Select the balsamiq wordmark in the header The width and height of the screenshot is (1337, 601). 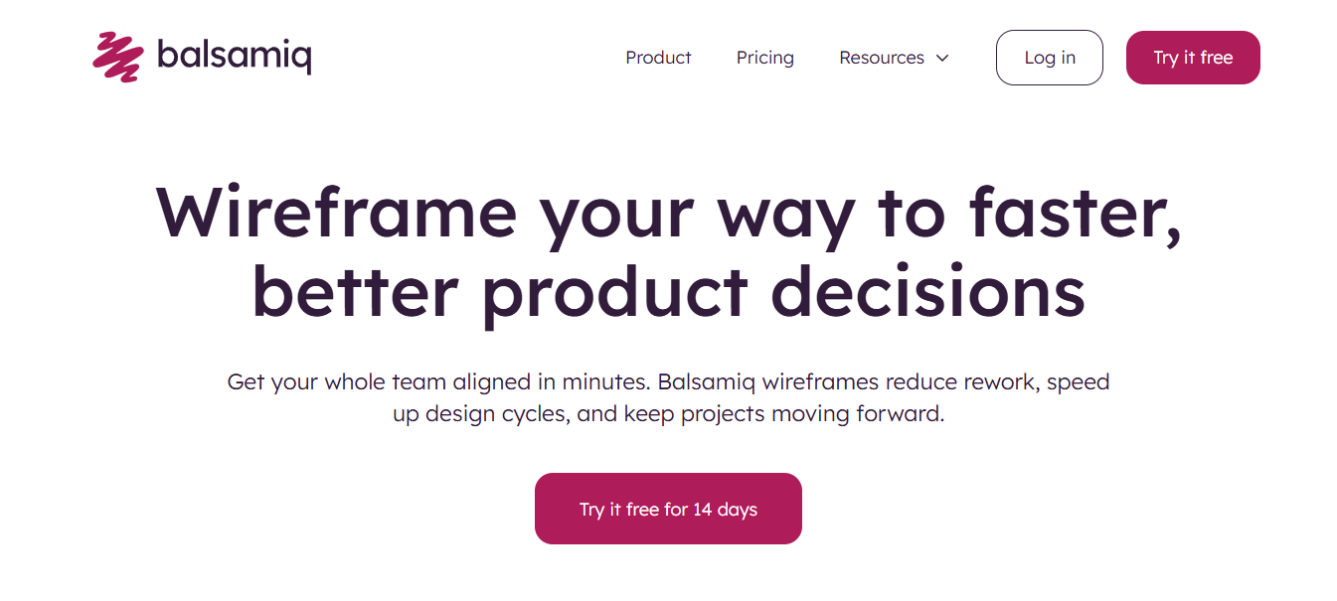234,57
